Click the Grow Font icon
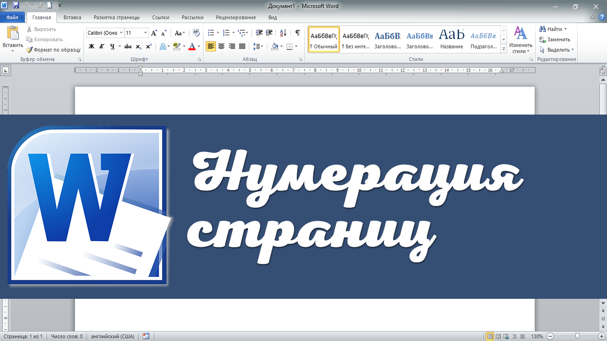Screen dimensions: 607x341 (x=154, y=33)
